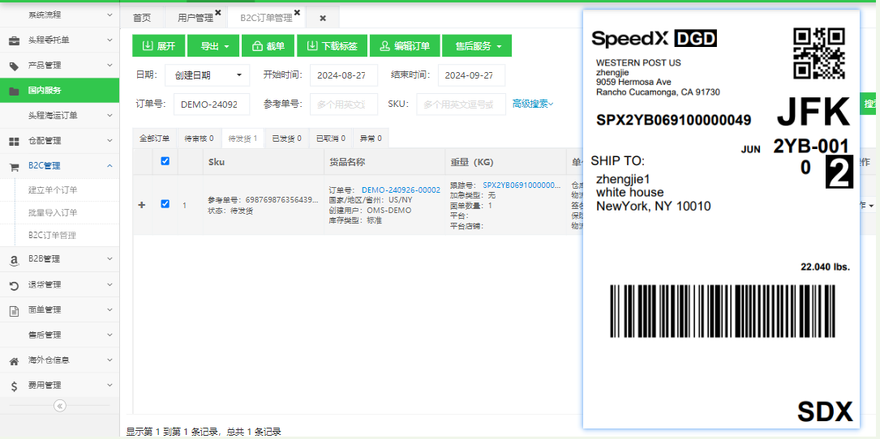Close the B2C订单管理 tab with its x
Screen dimensions: 880x439
(297, 12)
